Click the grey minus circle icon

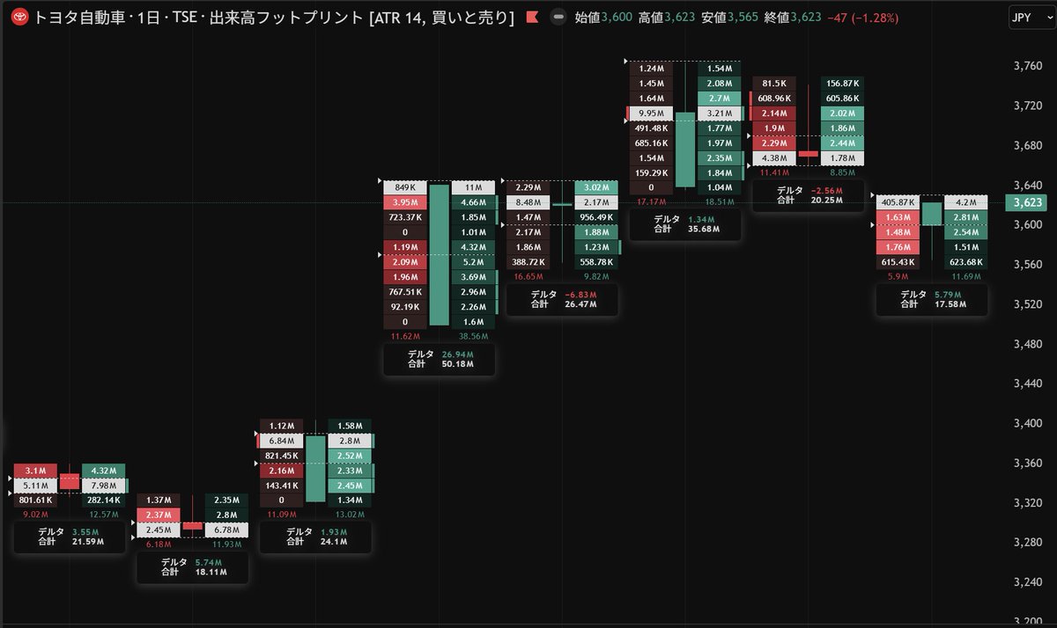click(x=558, y=17)
